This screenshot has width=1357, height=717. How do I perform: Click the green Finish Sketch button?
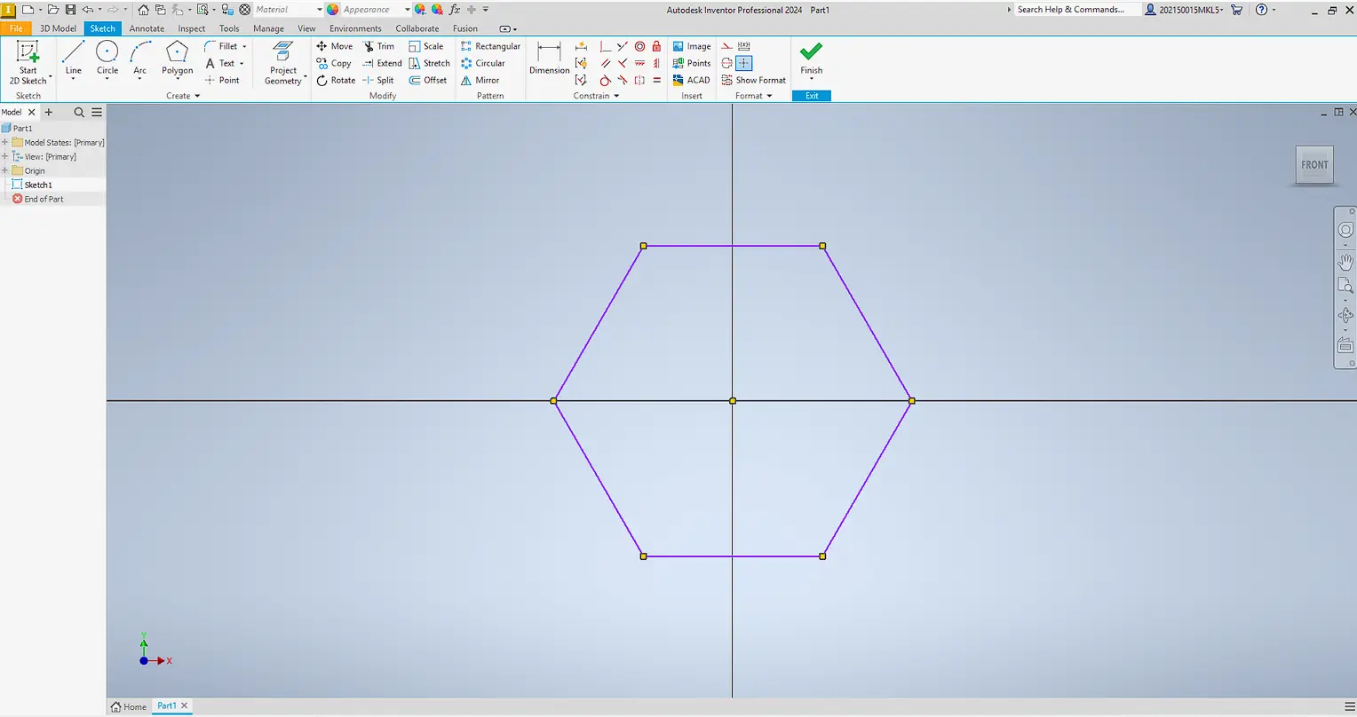coord(810,56)
